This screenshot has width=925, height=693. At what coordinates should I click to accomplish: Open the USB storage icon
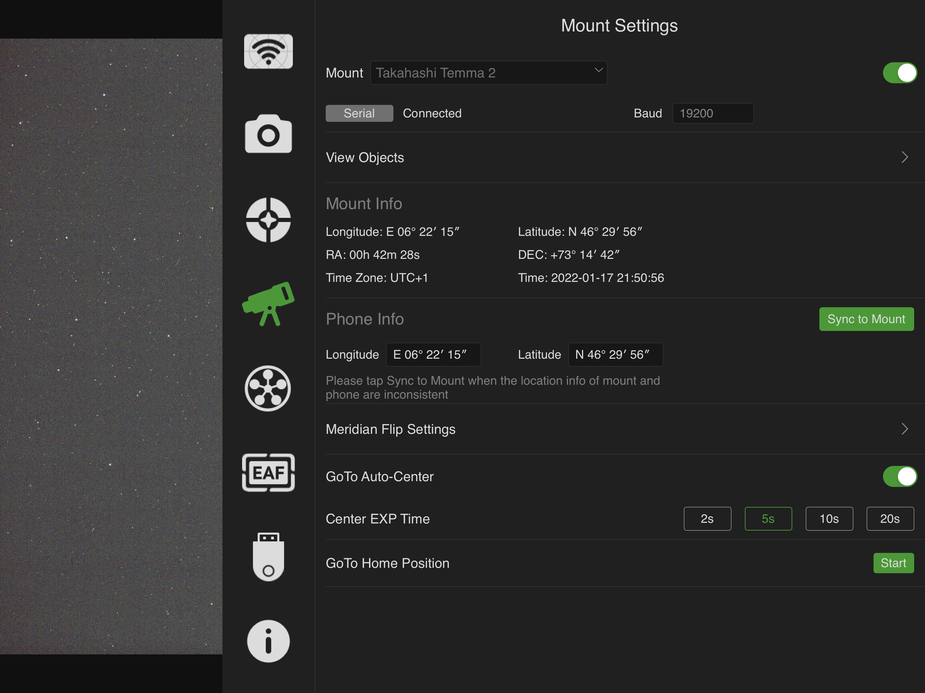[x=268, y=557]
